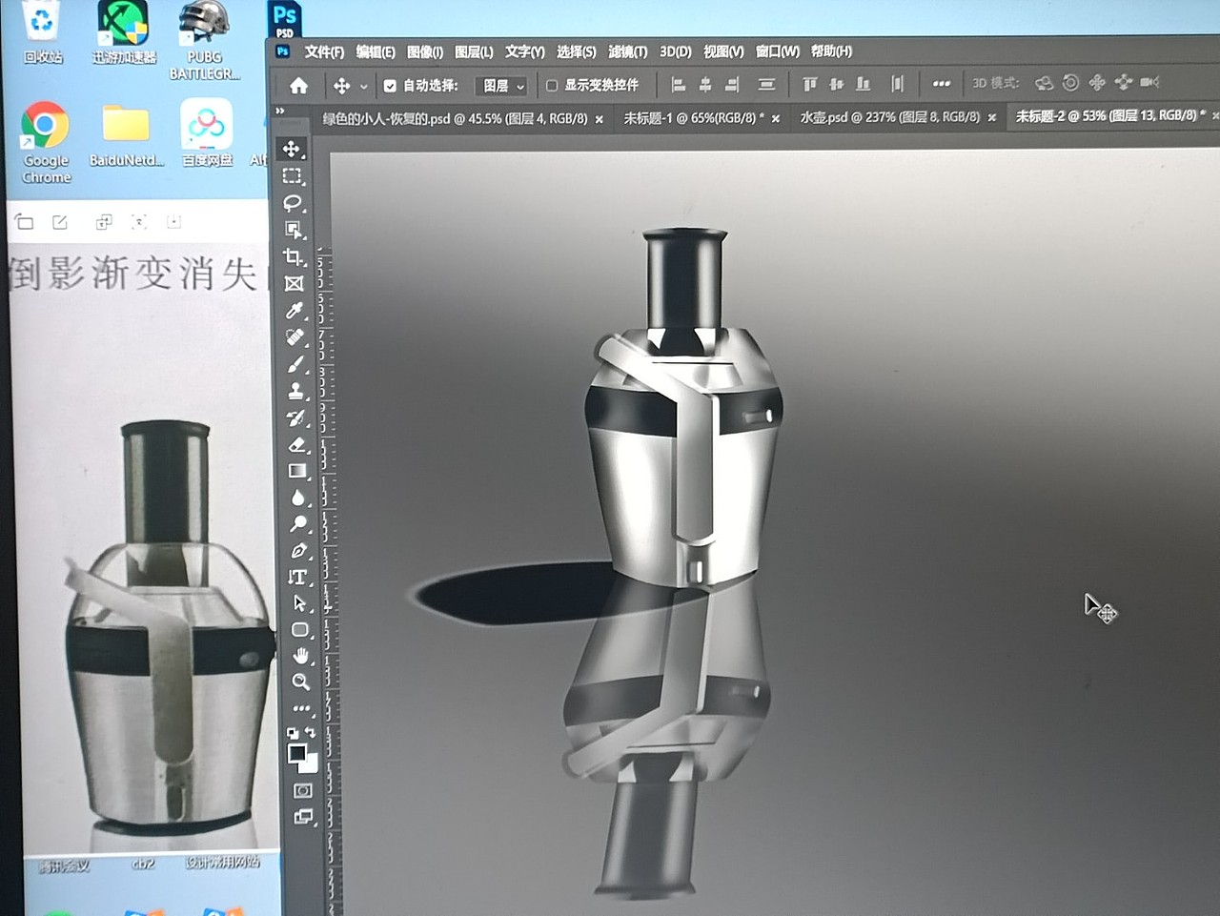Select the Path Selection tool
This screenshot has width=1220, height=916.
click(x=300, y=603)
